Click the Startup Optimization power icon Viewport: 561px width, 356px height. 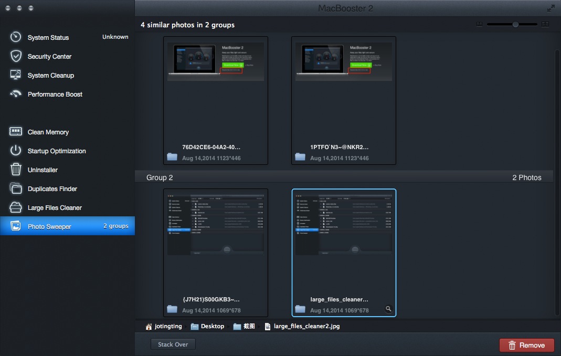click(16, 151)
